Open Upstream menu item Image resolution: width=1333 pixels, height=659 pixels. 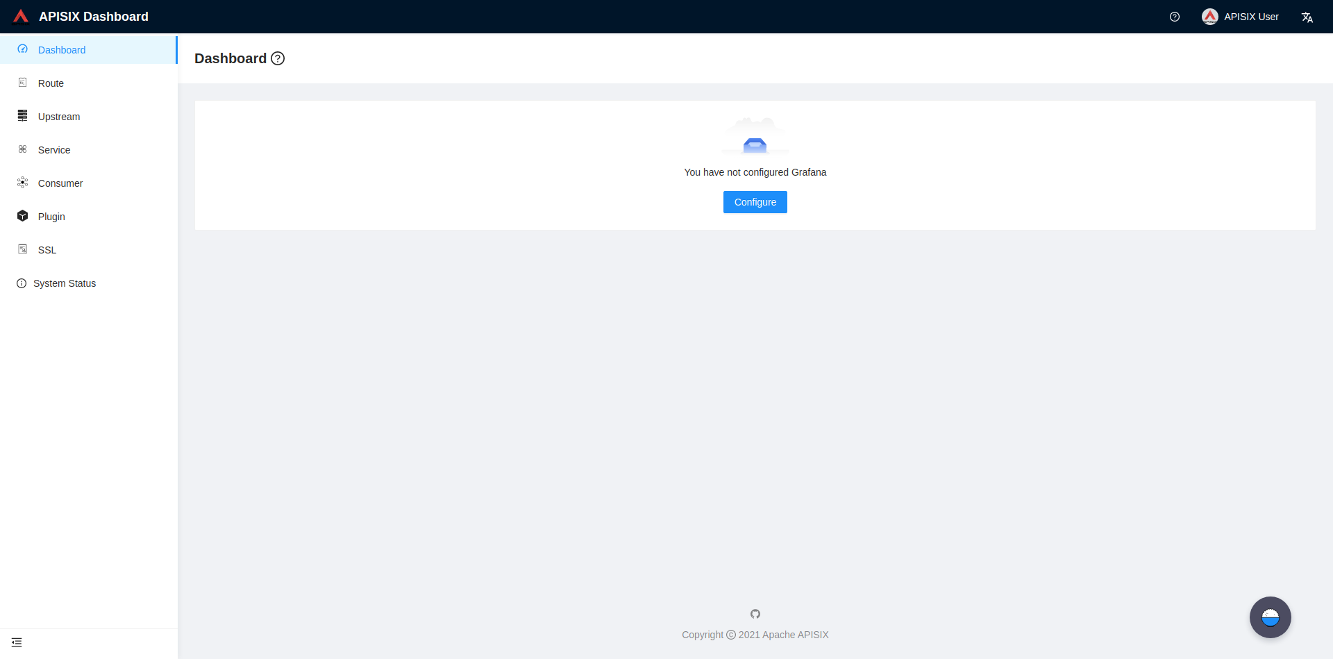click(x=89, y=117)
